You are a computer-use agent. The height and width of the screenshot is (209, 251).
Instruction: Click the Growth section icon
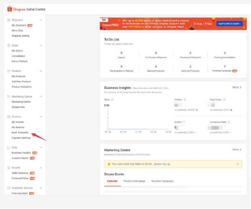[x=9, y=168]
